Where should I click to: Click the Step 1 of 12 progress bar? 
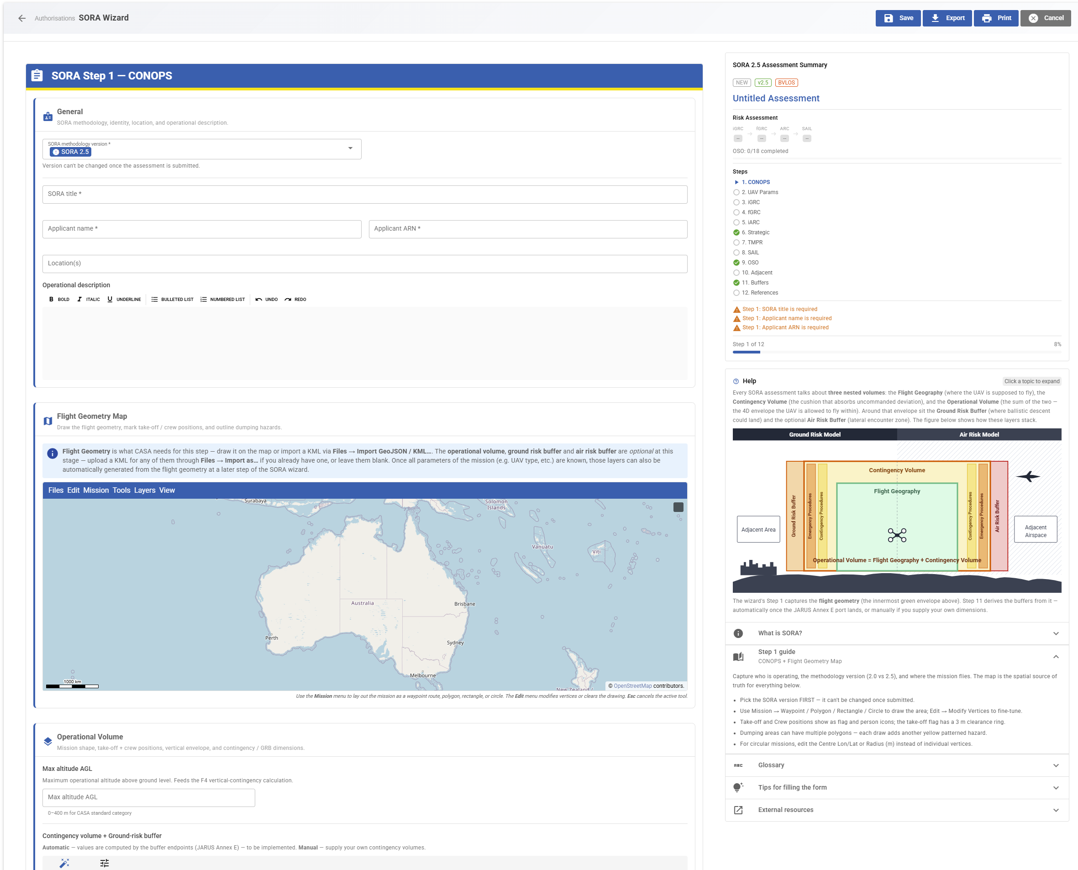pos(897,352)
